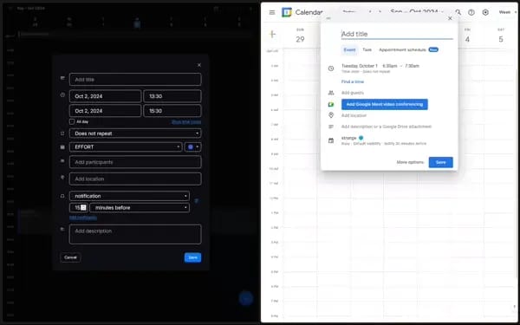Click 7:30am end time in Google popup
Image resolution: width=520 pixels, height=325 pixels.
[412, 66]
